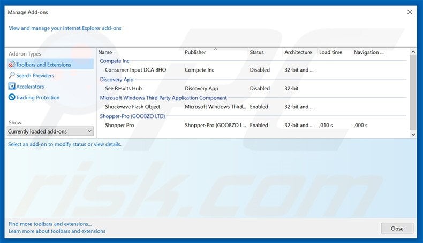Image resolution: width=423 pixels, height=243 pixels.
Task: Click Disabled status of Consumer Input DCA BHO
Action: pyautogui.click(x=260, y=70)
